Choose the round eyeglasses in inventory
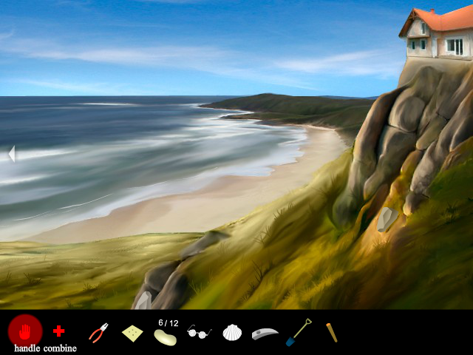The height and width of the screenshot is (355, 473). click(200, 331)
